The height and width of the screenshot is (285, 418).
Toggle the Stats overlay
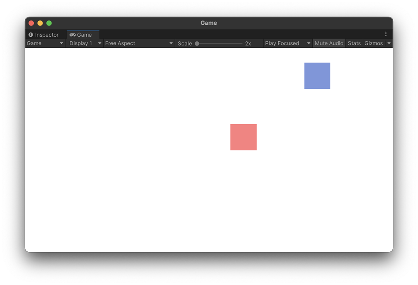[x=354, y=43]
